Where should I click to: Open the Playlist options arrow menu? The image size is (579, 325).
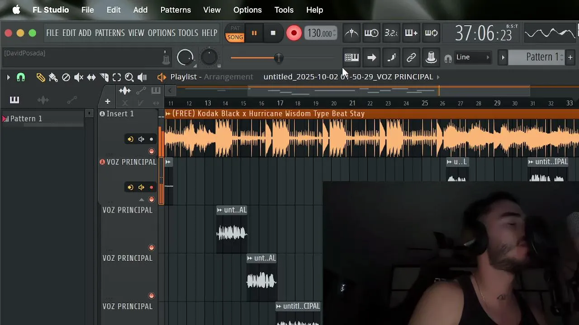point(8,77)
